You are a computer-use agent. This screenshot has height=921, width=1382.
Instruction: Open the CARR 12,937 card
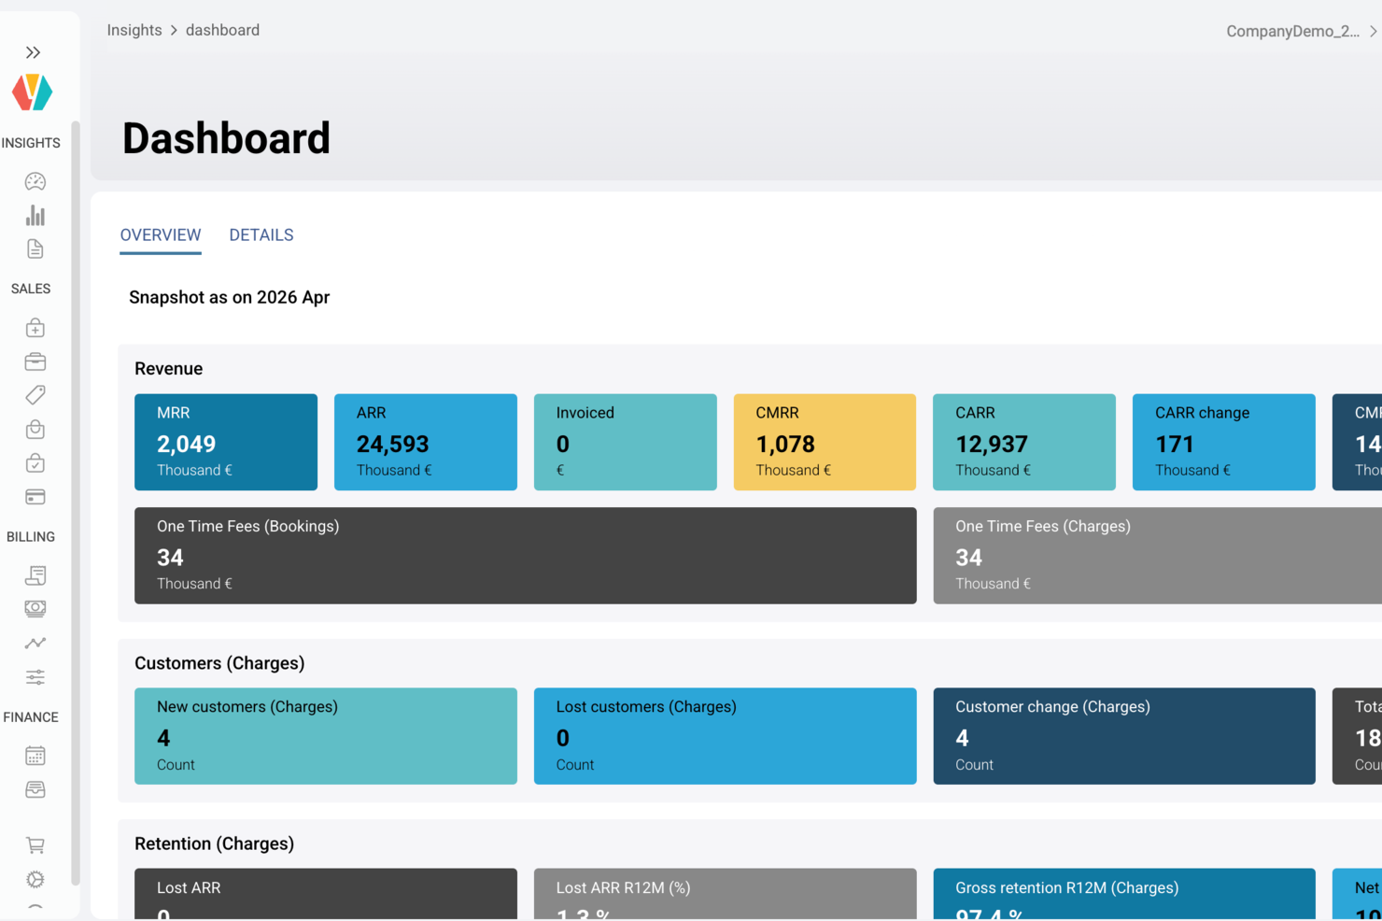pos(1024,442)
